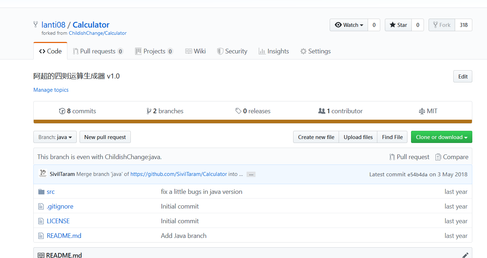Click Manage topics link

tap(51, 90)
